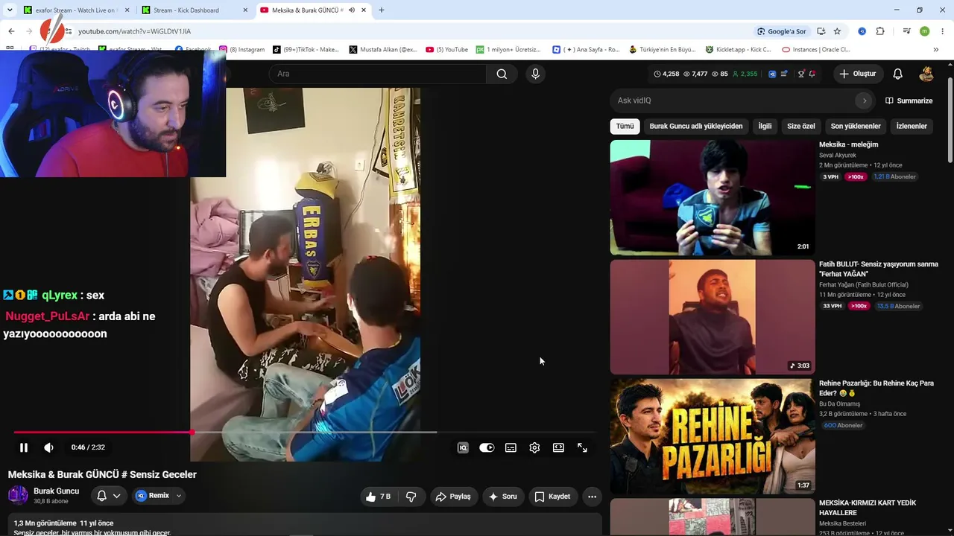Select the İlgili filter chip

[765, 127]
